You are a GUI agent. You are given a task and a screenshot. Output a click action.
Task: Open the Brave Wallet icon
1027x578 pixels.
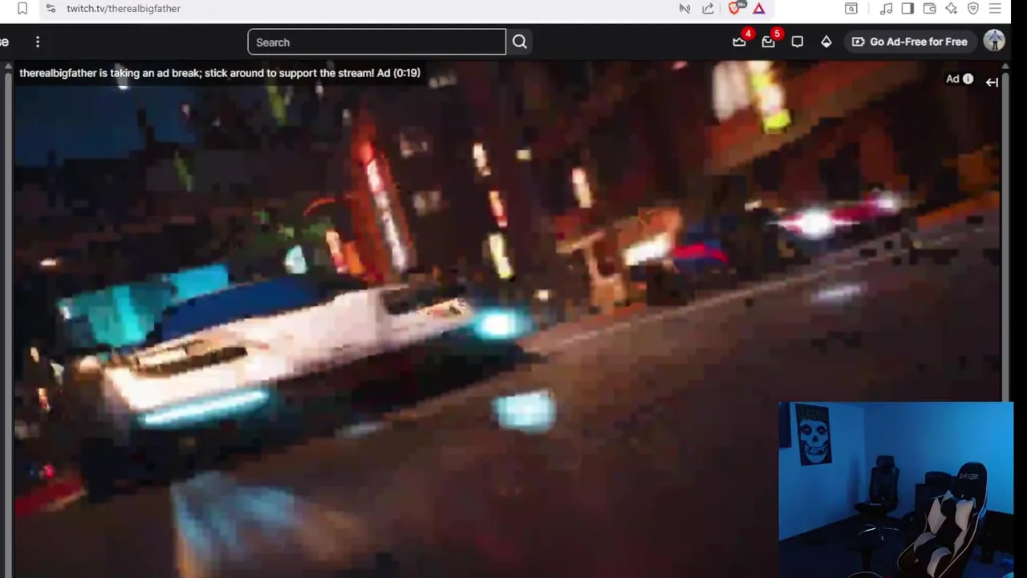coord(929,8)
